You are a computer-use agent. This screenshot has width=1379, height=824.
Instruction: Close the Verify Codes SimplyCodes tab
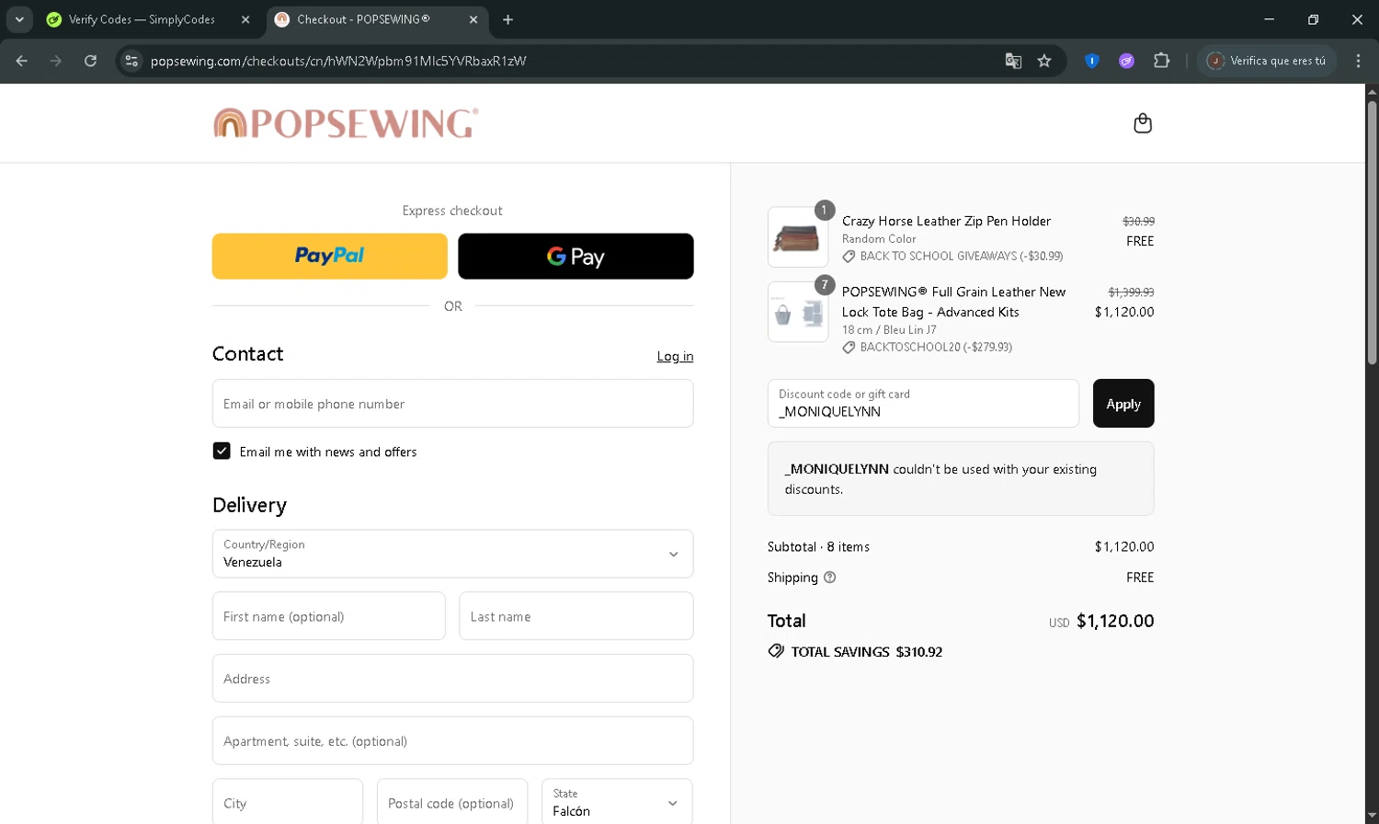[x=245, y=19]
